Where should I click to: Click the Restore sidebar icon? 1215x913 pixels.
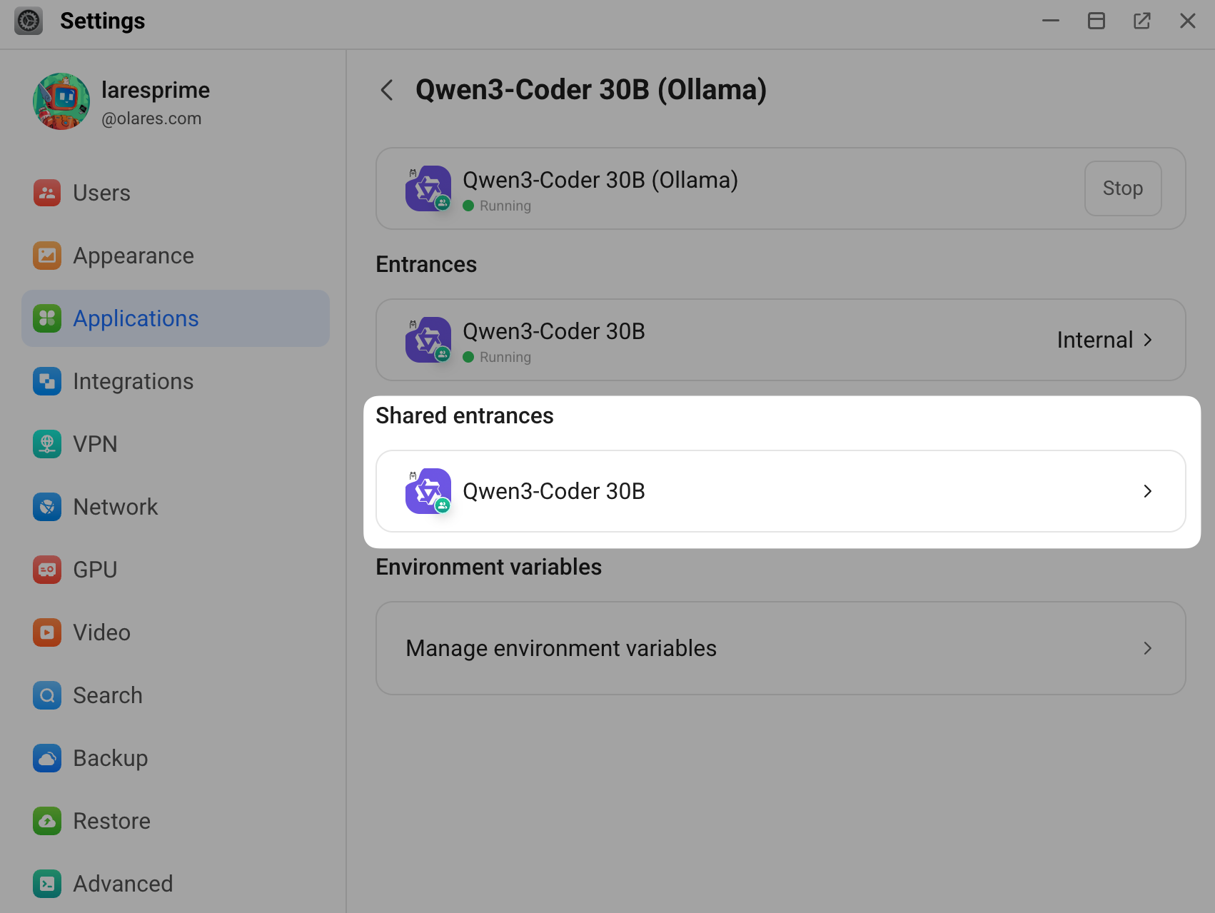click(47, 821)
